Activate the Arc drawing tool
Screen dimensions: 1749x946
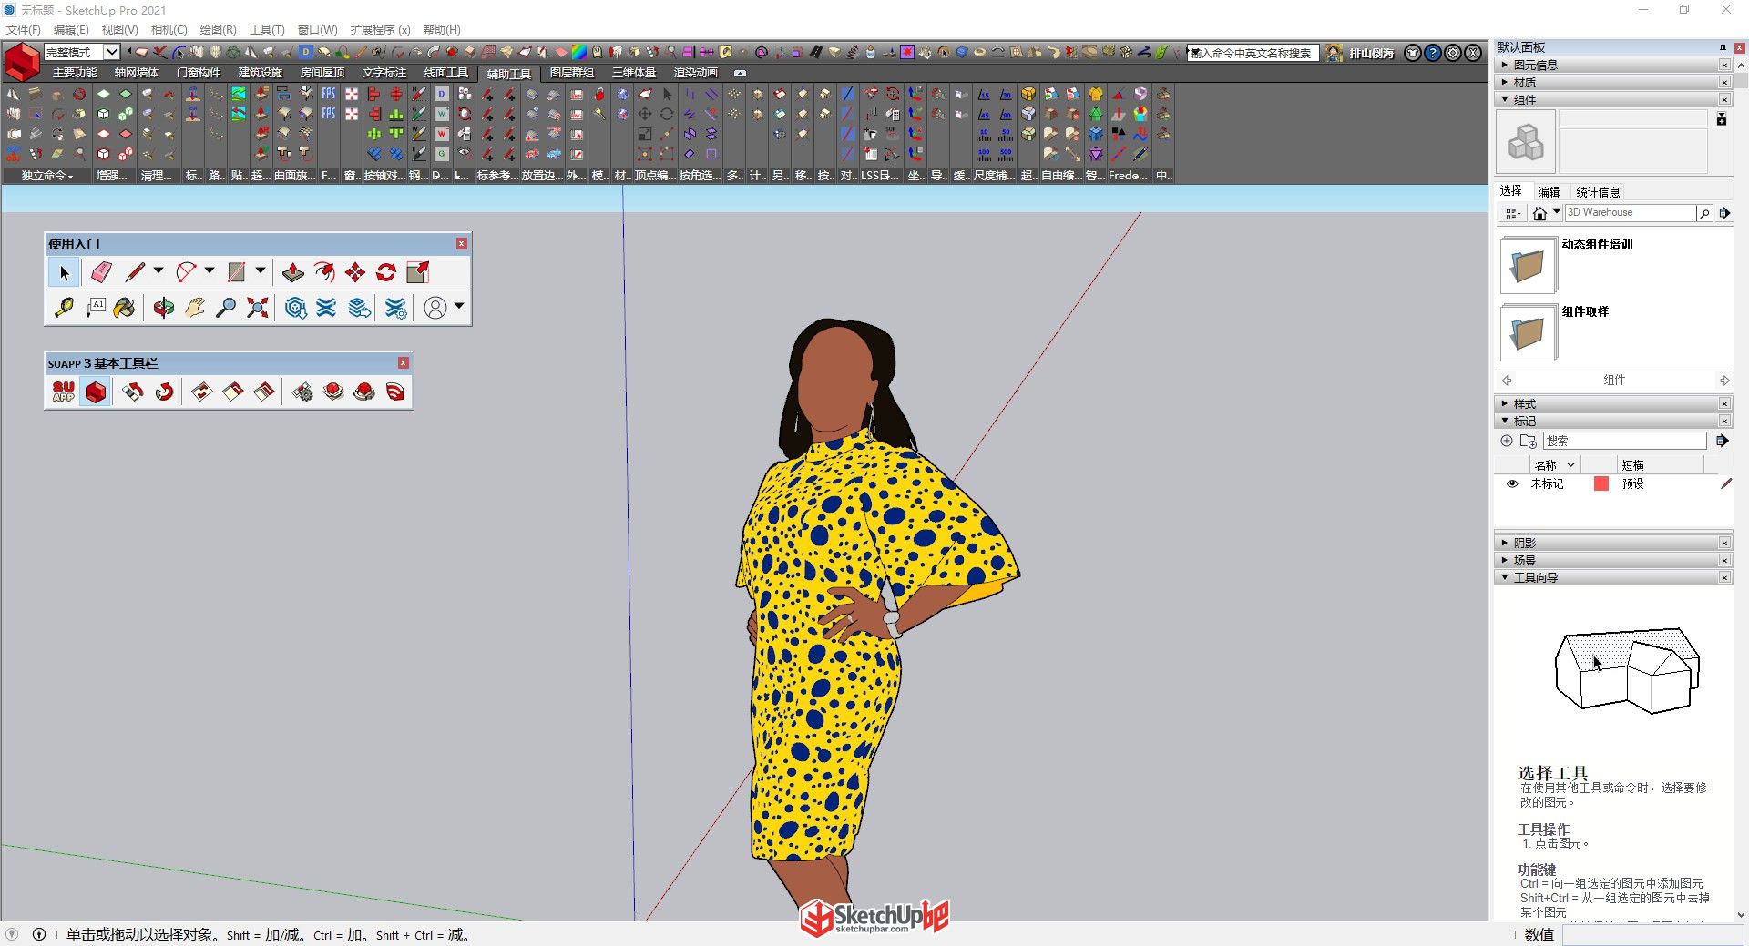point(186,272)
